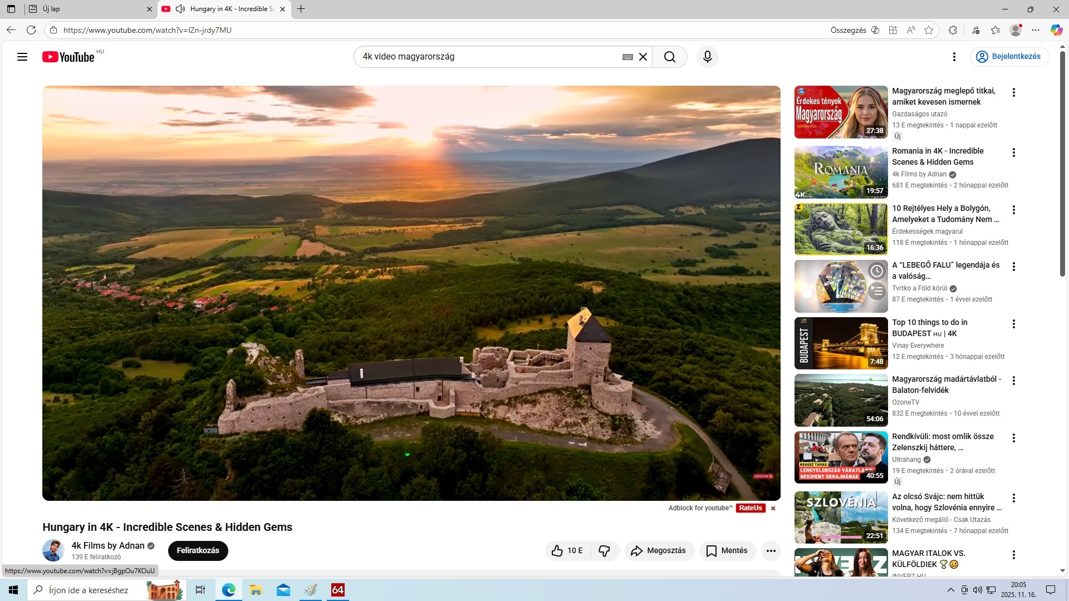Click the Feliratkozás subscribe button
The height and width of the screenshot is (601, 1069).
click(x=198, y=551)
